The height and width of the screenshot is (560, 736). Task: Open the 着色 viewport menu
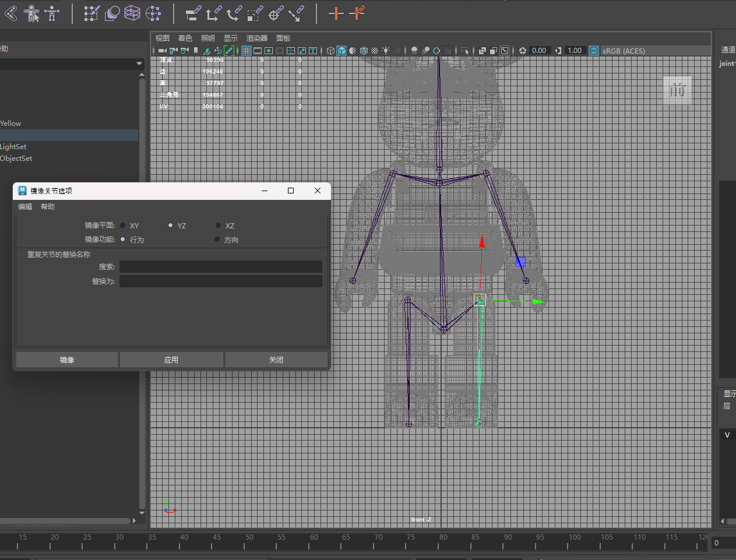pos(185,38)
